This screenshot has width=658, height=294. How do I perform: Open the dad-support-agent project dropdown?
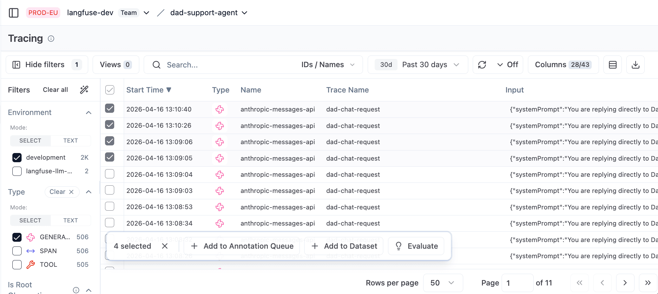(245, 13)
